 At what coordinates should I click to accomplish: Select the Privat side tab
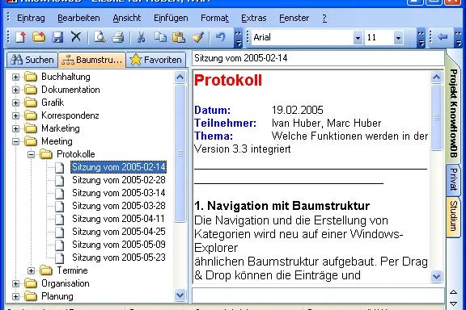tap(453, 179)
